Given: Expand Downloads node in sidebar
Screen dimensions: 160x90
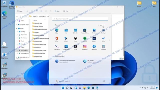Looking at the screenshot, I should pos(17,38).
